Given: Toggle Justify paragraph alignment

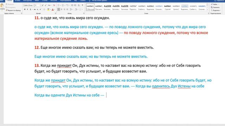Looking at the screenshot, I should coord(67,9).
